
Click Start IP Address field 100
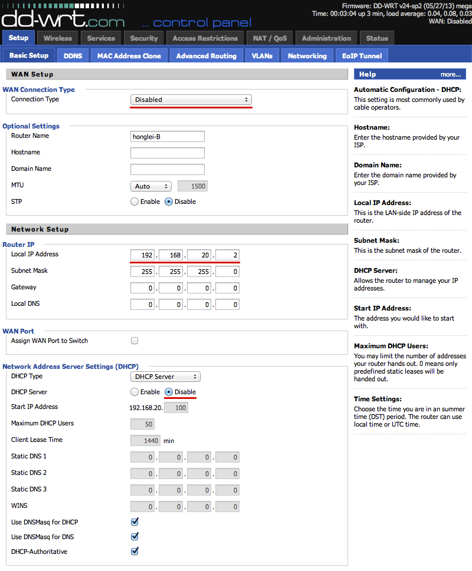tap(176, 408)
